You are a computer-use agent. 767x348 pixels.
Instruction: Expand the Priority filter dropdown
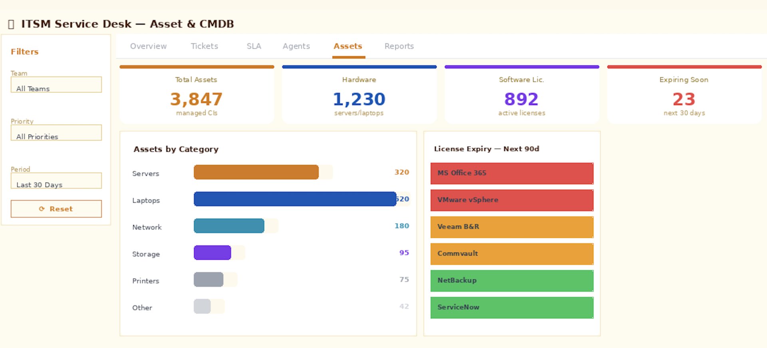coord(56,132)
